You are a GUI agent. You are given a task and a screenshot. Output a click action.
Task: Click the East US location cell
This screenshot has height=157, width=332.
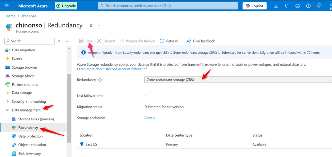pyautogui.click(x=91, y=144)
